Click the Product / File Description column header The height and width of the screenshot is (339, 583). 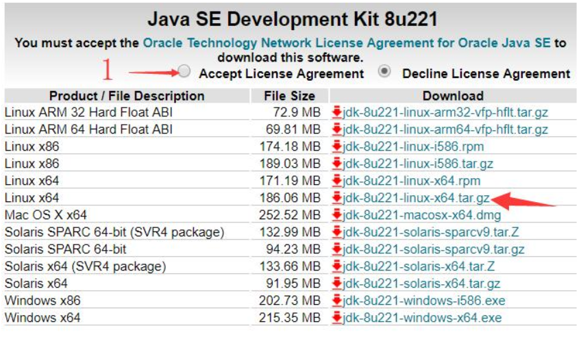pos(127,96)
